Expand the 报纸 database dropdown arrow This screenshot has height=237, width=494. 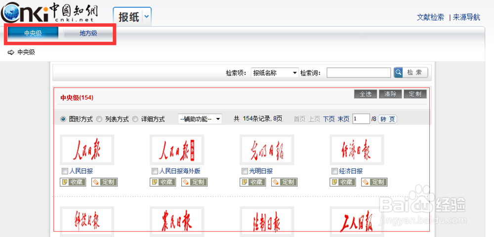coord(147,17)
